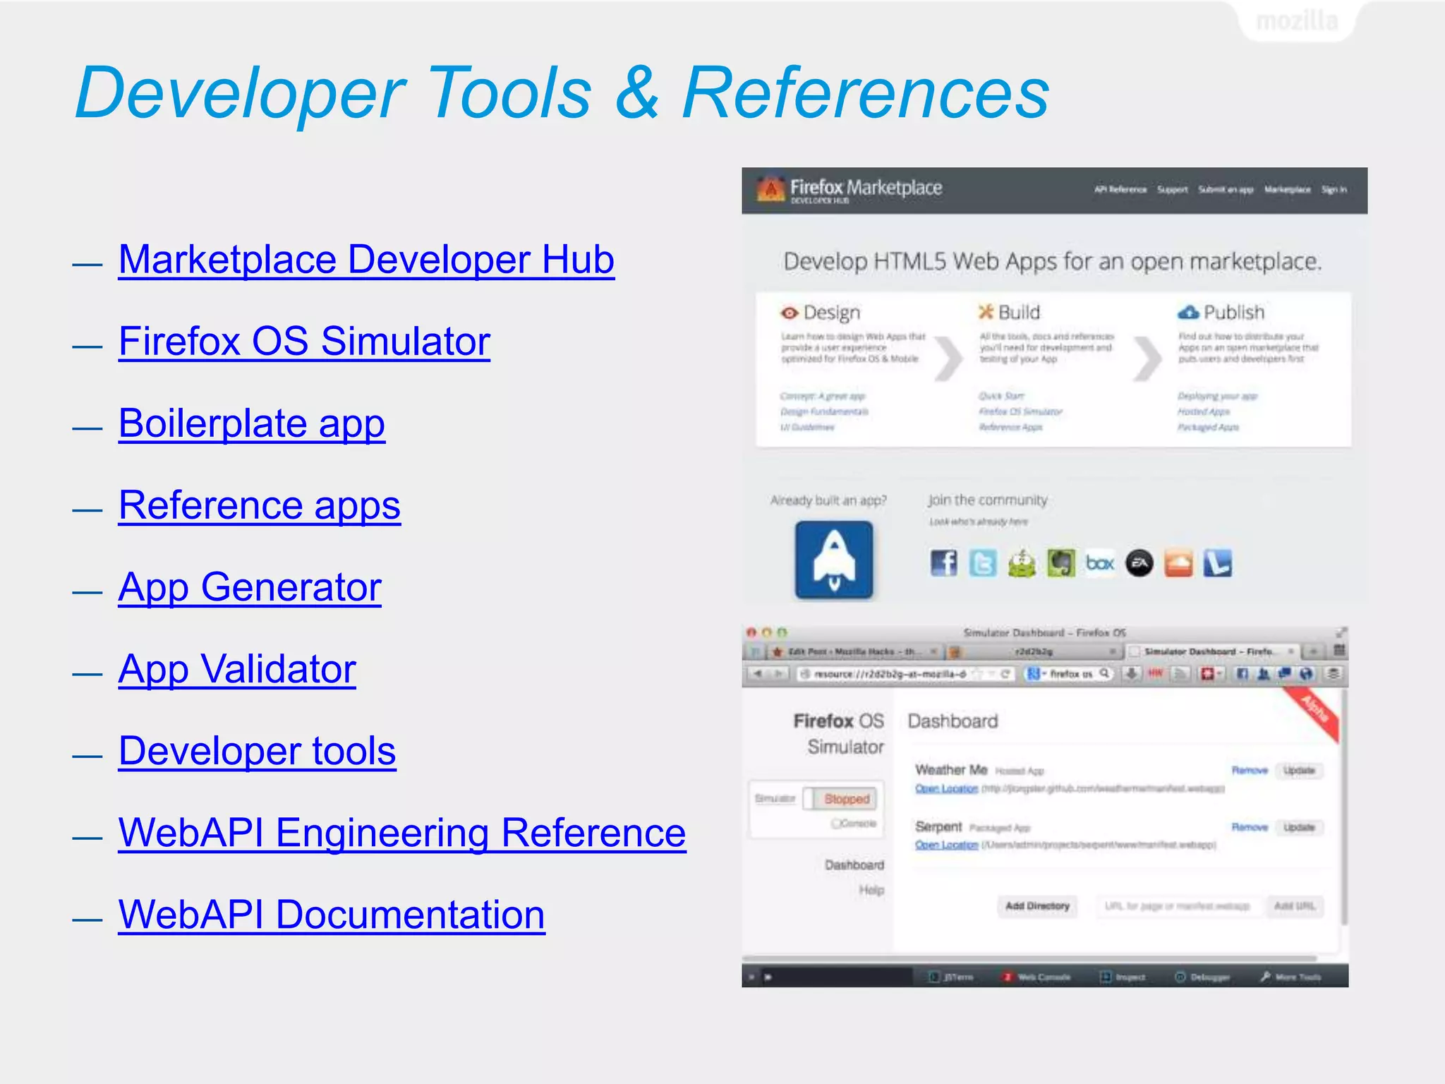
Task: Open 'Deploying your app' link
Action: coord(1217,396)
